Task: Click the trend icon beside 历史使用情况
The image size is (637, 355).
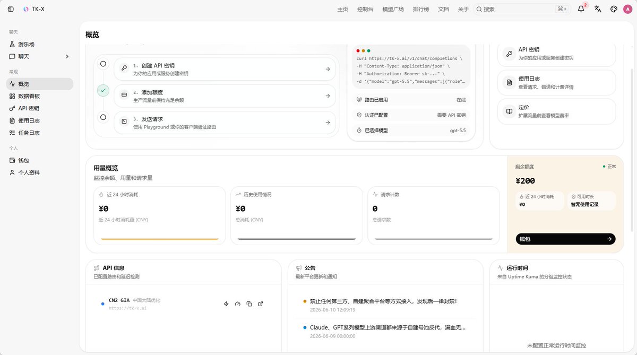Action: click(x=238, y=195)
